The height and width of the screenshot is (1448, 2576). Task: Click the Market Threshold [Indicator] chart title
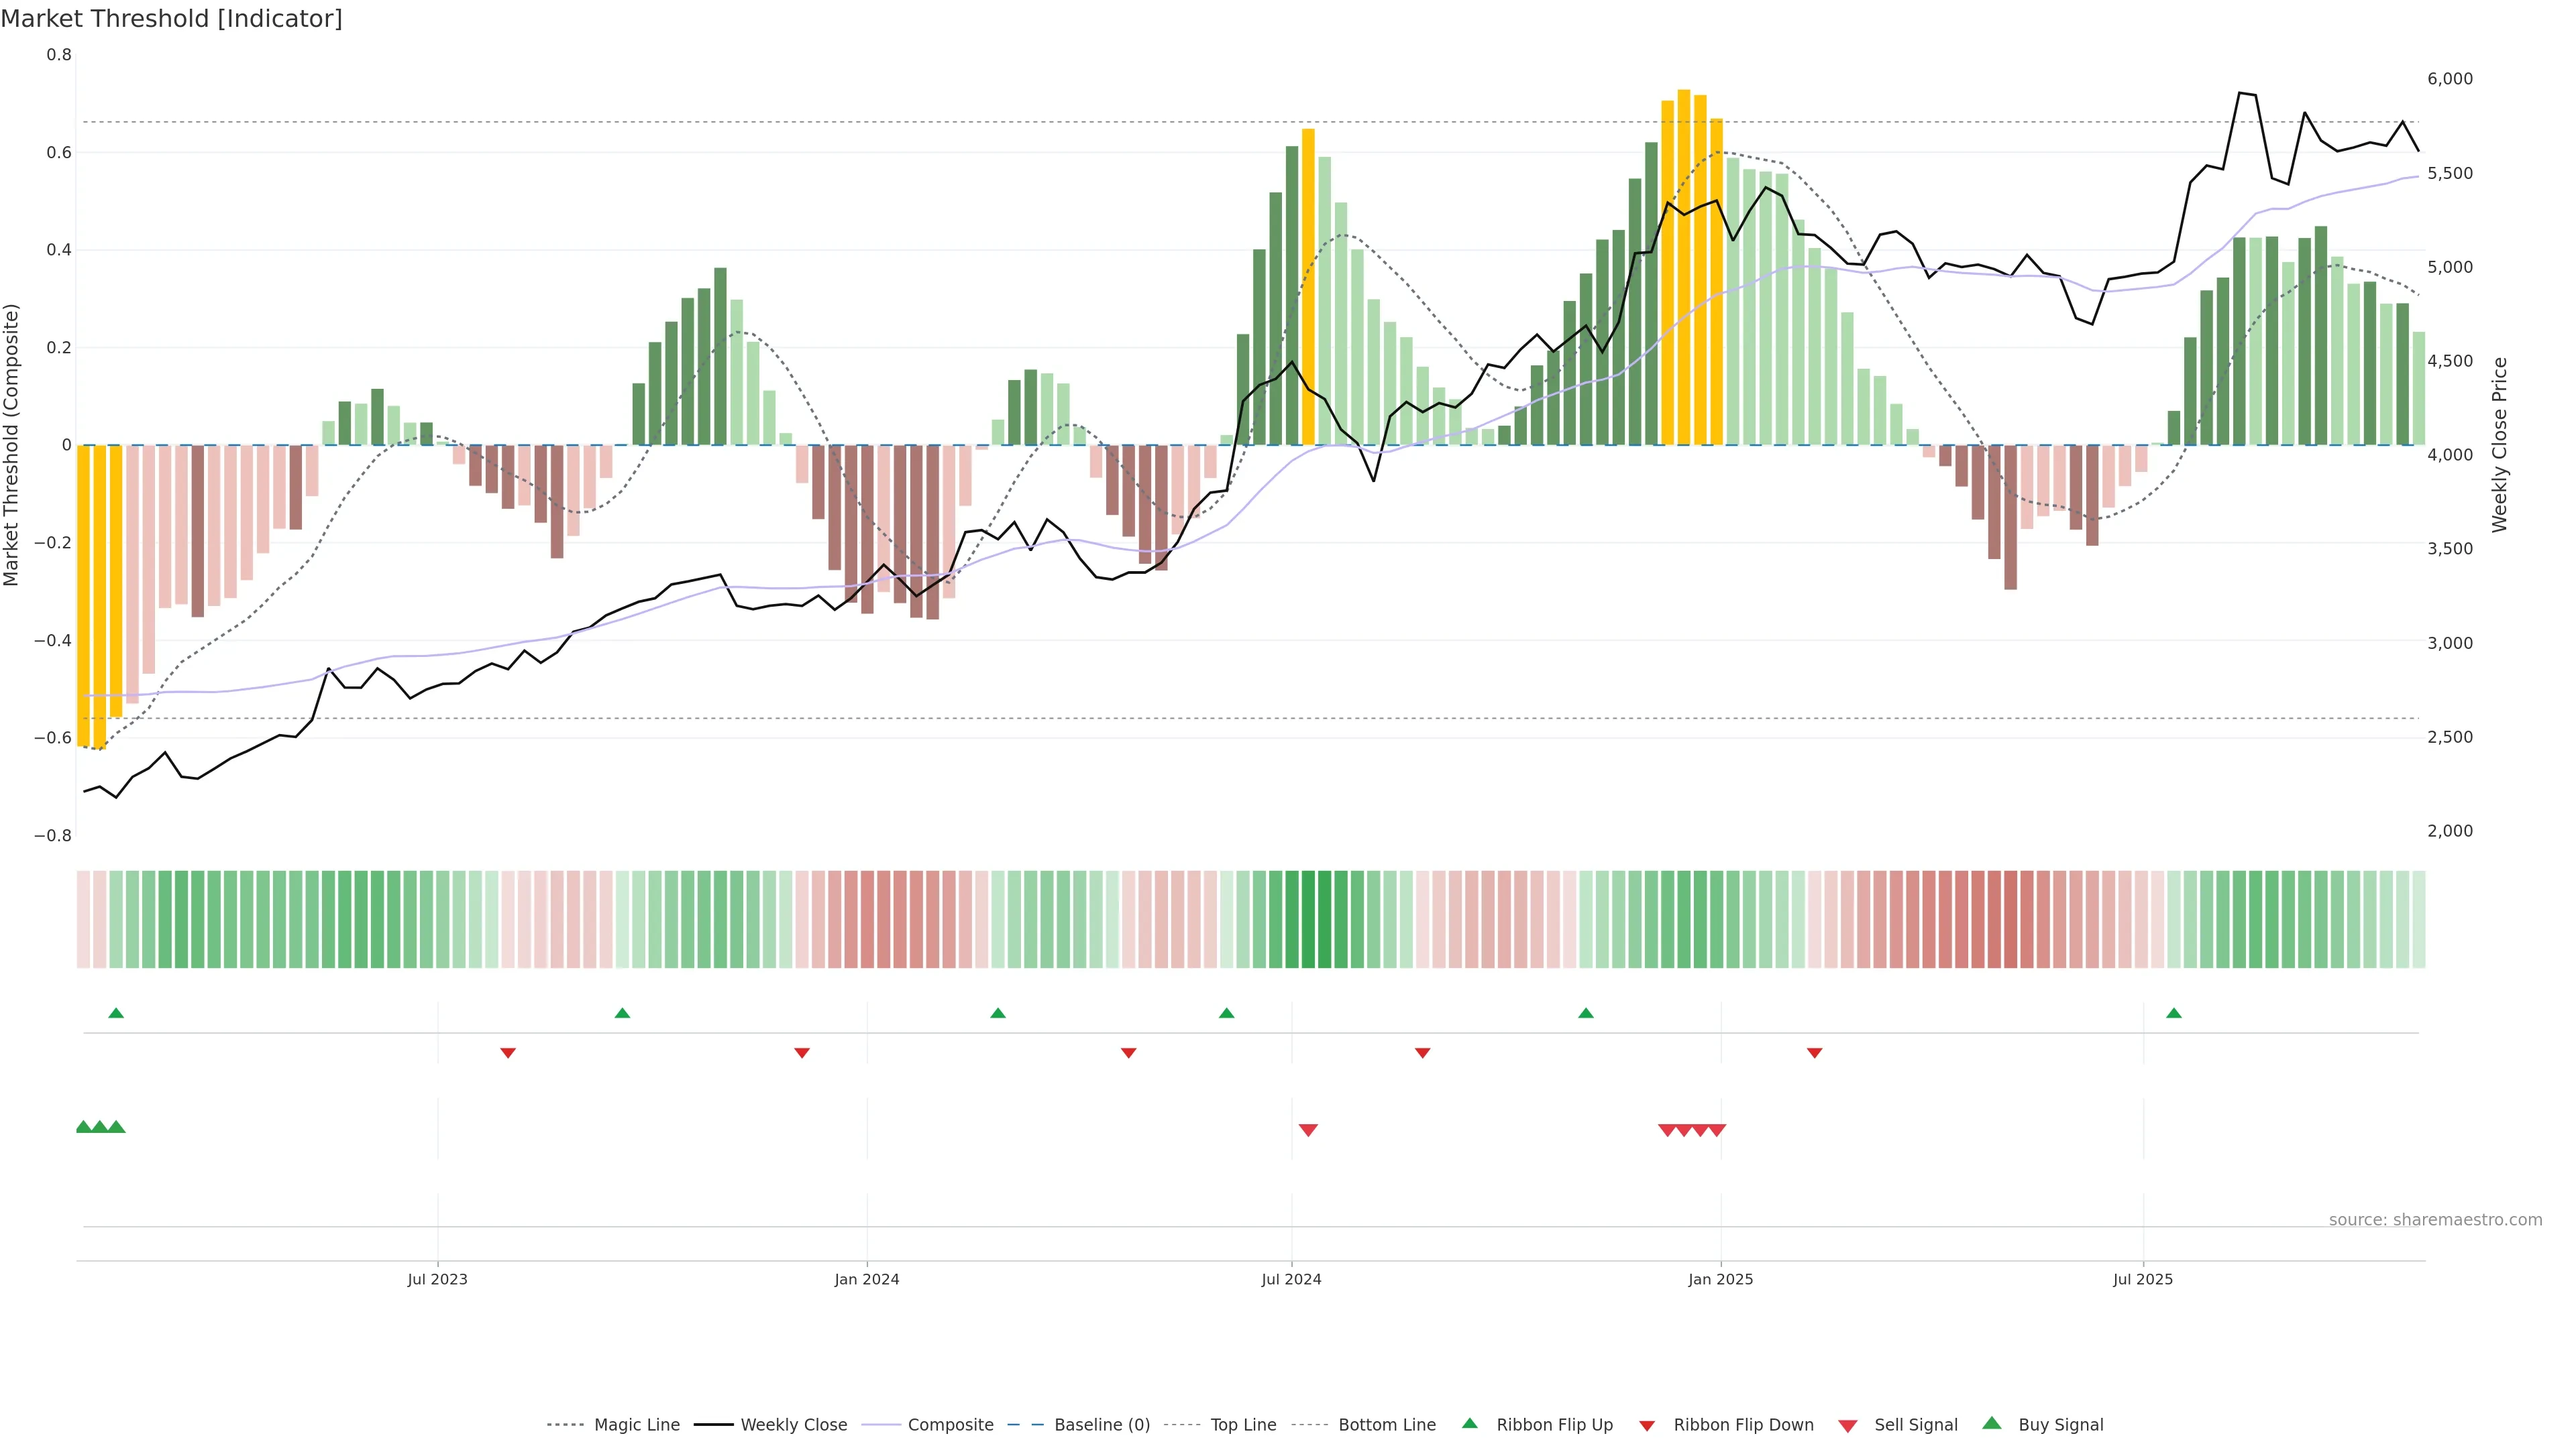(171, 19)
